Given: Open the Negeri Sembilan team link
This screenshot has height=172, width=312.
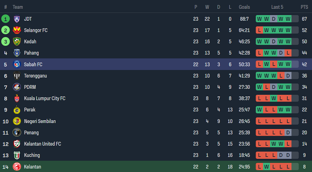Looking at the screenshot, I should [40, 121].
